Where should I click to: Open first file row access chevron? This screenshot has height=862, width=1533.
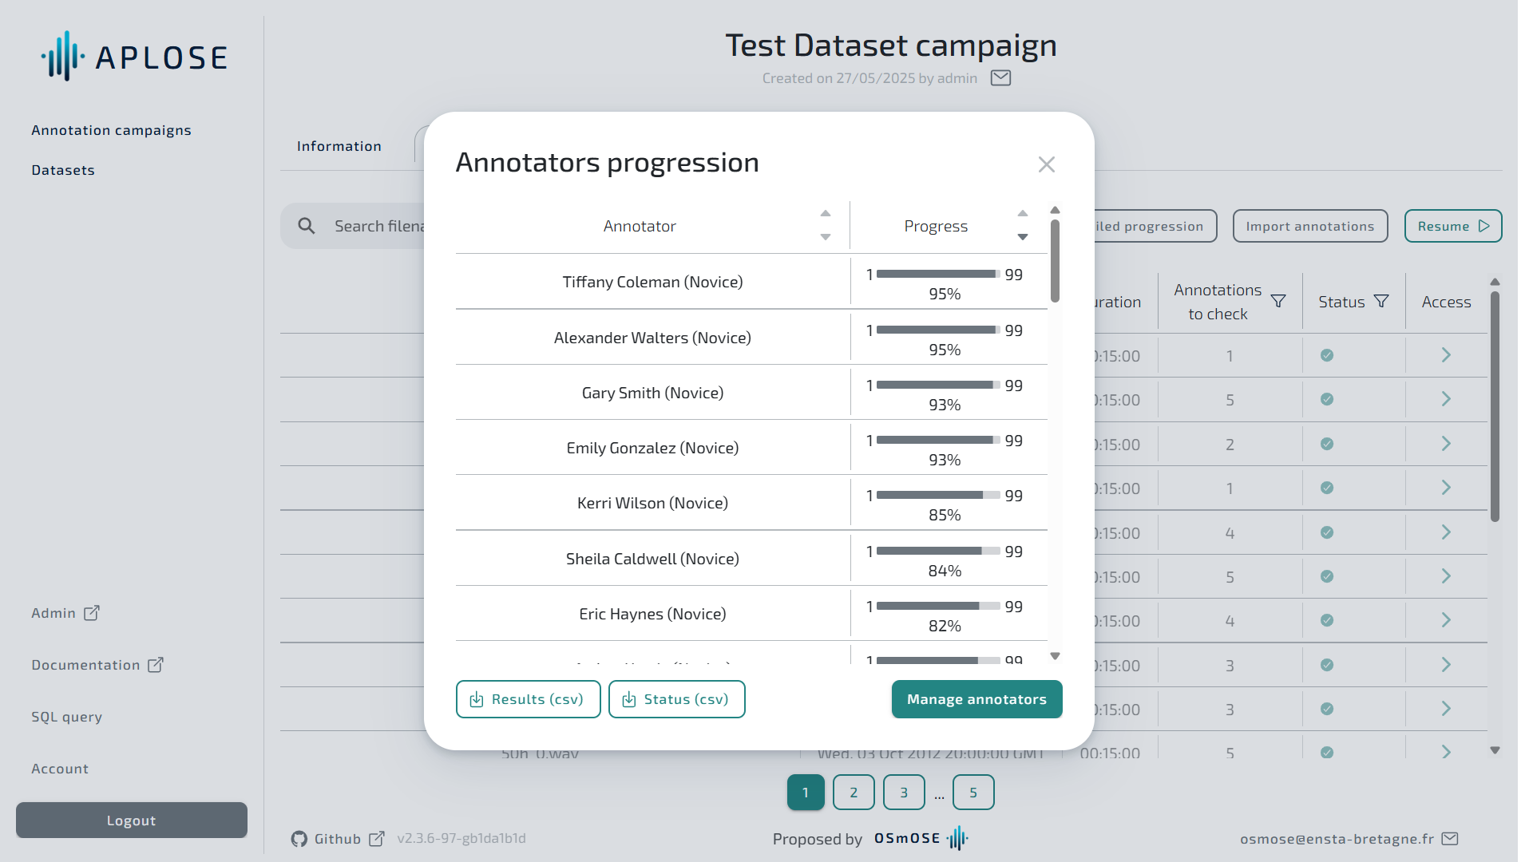coord(1446,355)
